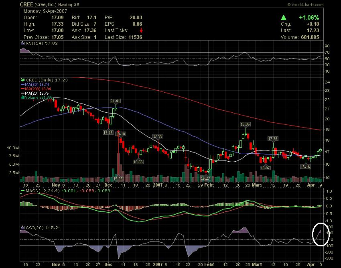Image resolution: width=341 pixels, height=268 pixels.
Task: Click the Bid Size value 7
Action: tap(95, 24)
